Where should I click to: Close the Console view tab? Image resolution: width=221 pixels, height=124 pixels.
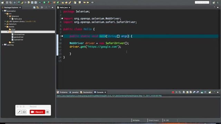(x=105, y=92)
